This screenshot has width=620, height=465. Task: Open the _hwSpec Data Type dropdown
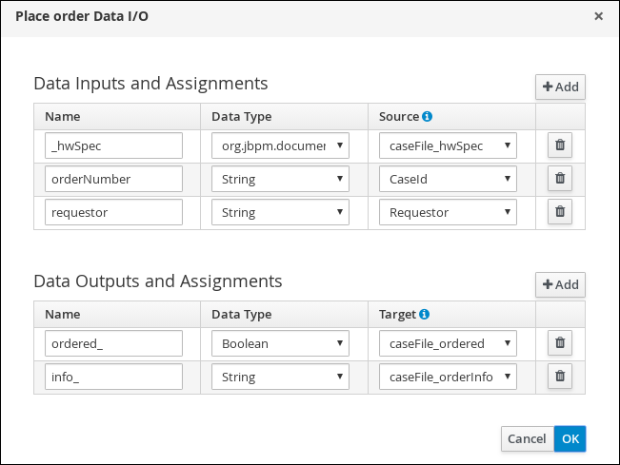point(280,146)
